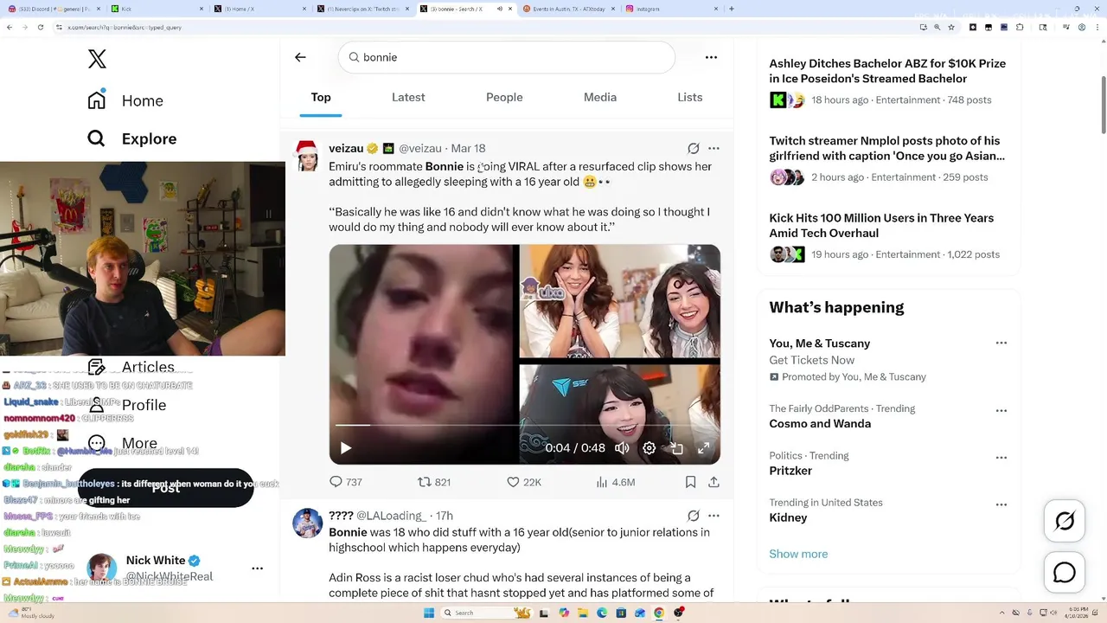This screenshot has width=1107, height=623.
Task: Click the browser address bar
Action: (484, 27)
